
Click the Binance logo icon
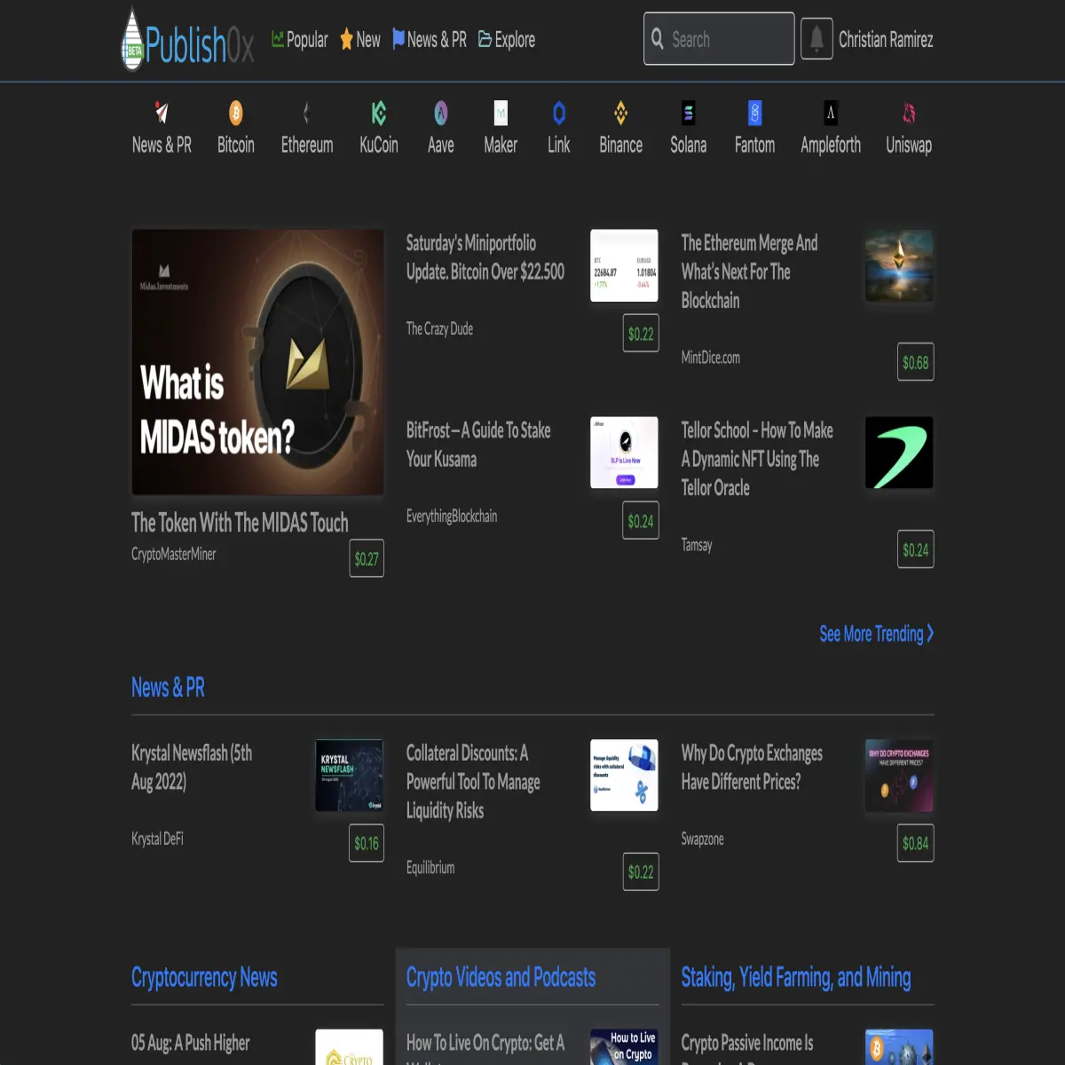pyautogui.click(x=621, y=113)
